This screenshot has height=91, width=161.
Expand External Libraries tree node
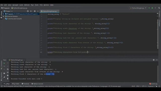[x=4, y=16]
